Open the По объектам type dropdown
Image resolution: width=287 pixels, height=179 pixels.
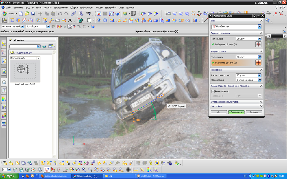point(259,27)
